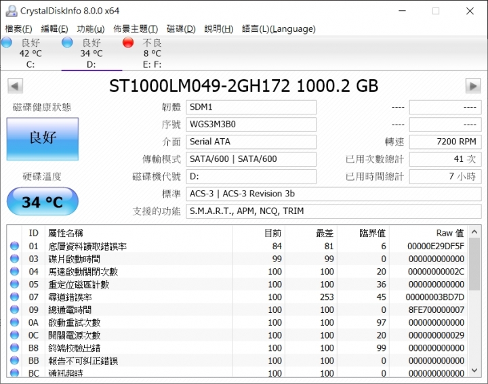The image size is (488, 384).
Task: Click the attribute list scroll up arrow
Action: [474, 232]
